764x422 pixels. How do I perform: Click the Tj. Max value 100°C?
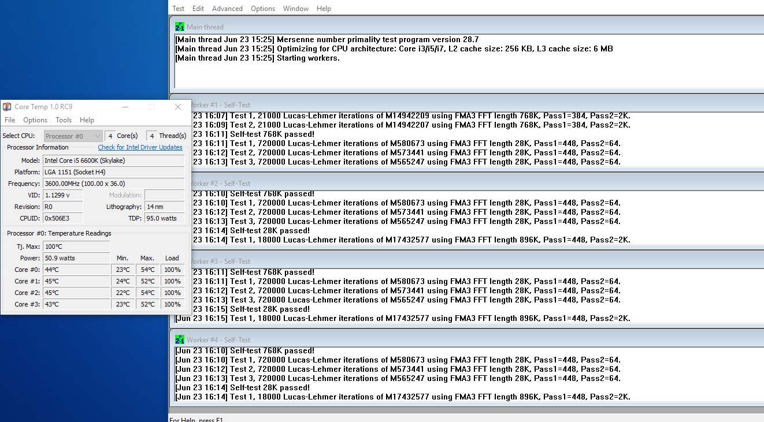[76, 247]
